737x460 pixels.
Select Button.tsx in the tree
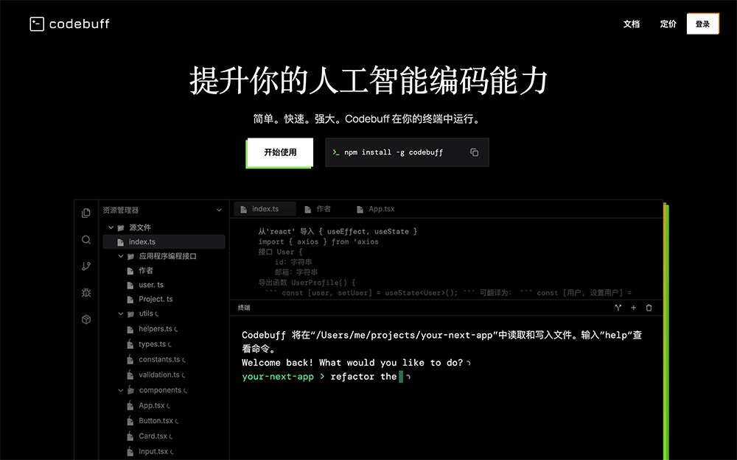(x=156, y=420)
